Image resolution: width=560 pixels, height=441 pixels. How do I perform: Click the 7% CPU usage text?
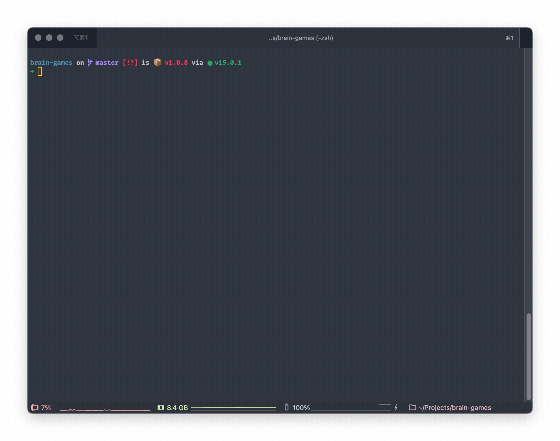click(x=46, y=407)
